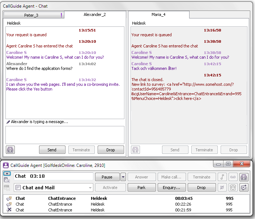Click the chat icon of the 00:22:26 row
Image resolution: width=255 pixels, height=219 pixels.
(9, 204)
